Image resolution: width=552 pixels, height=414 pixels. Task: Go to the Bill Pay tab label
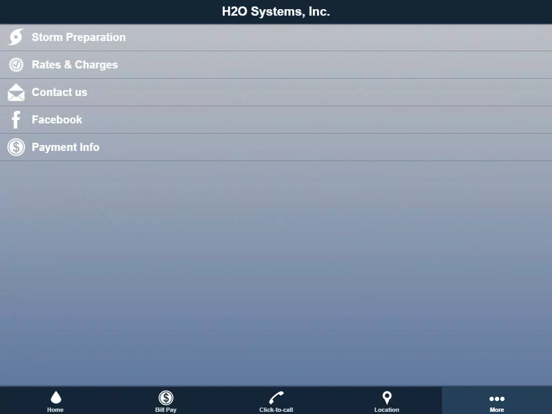pyautogui.click(x=165, y=410)
